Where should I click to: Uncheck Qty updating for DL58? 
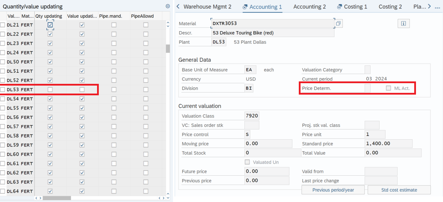(50, 136)
